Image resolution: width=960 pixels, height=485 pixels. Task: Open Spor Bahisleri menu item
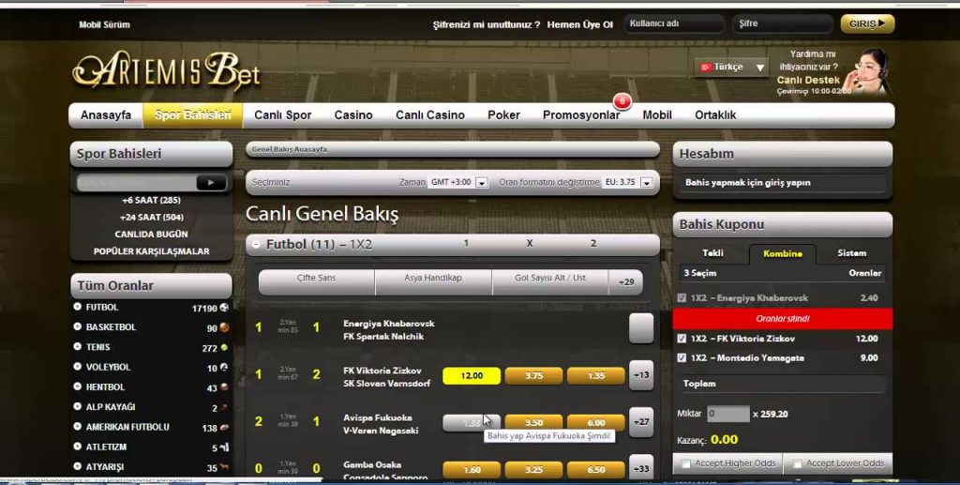pyautogui.click(x=193, y=115)
